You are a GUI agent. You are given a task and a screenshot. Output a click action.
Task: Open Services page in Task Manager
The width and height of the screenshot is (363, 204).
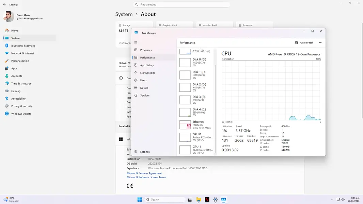click(154, 96)
